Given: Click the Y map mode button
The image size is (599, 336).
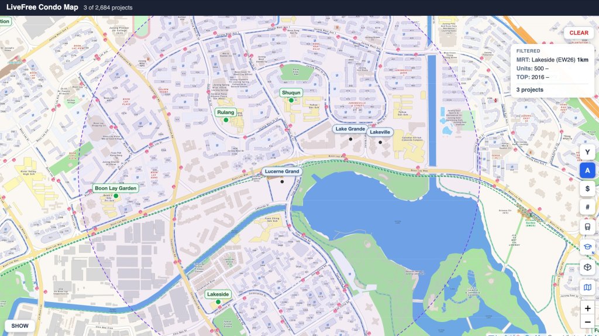Looking at the screenshot, I should 587,152.
